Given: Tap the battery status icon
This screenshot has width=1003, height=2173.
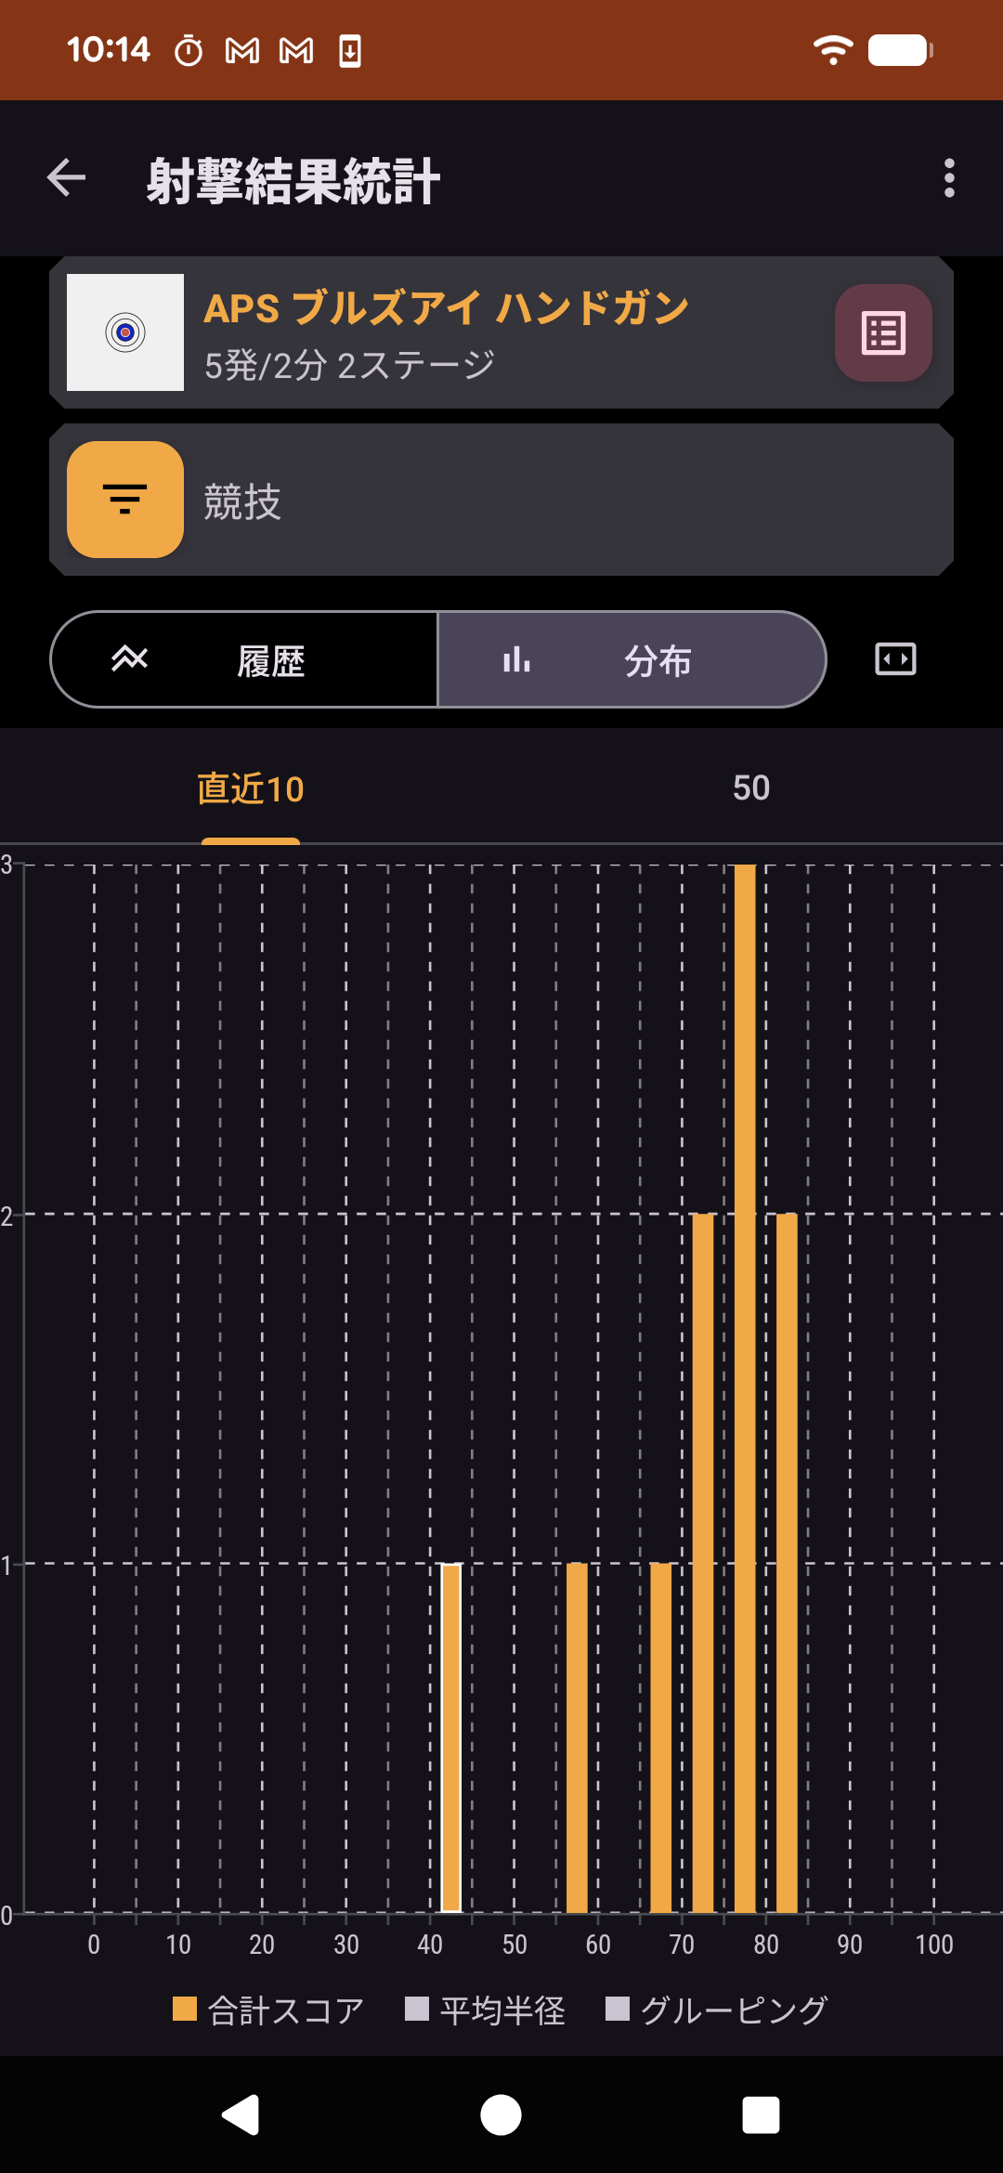Looking at the screenshot, I should pyautogui.click(x=900, y=50).
